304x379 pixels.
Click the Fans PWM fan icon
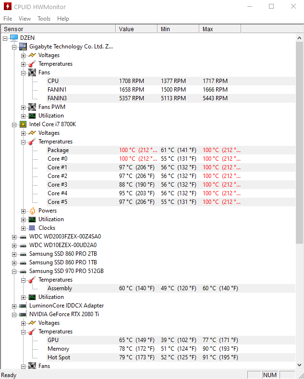[32, 107]
